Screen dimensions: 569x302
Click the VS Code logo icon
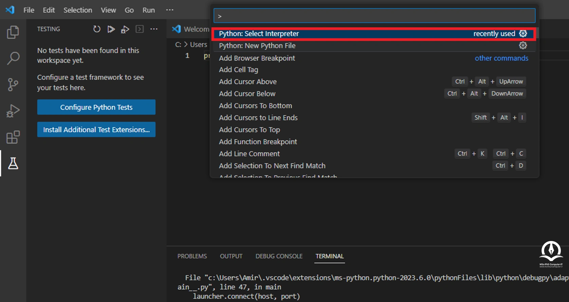10,10
